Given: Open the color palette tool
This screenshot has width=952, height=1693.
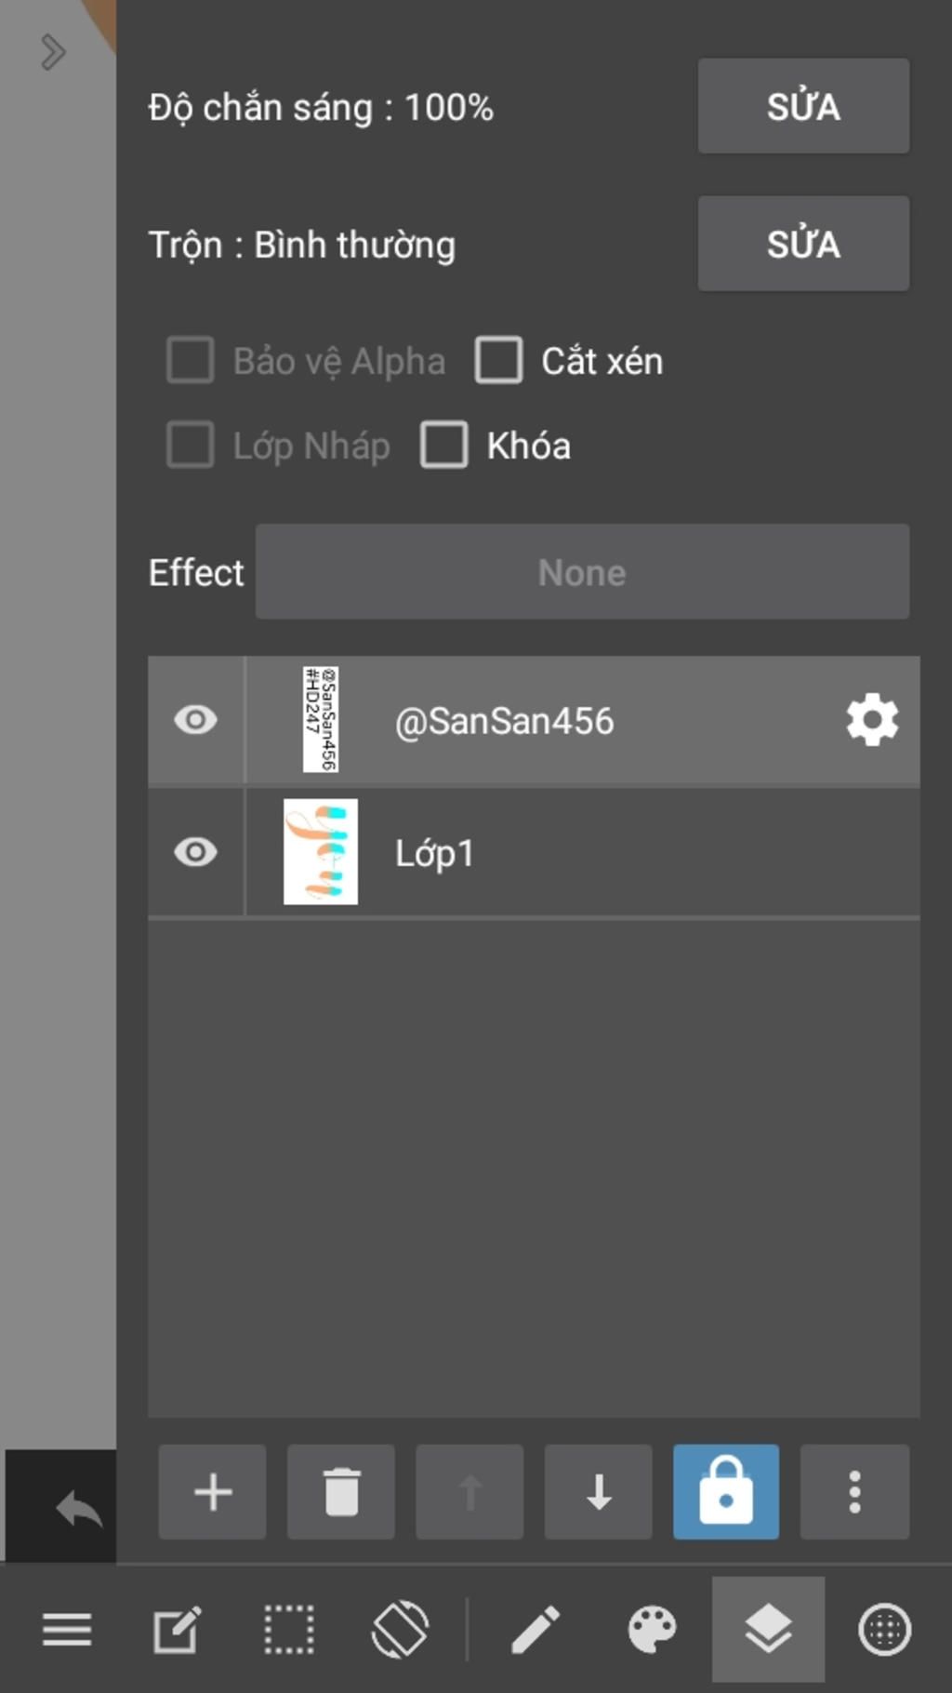Looking at the screenshot, I should coord(652,1630).
